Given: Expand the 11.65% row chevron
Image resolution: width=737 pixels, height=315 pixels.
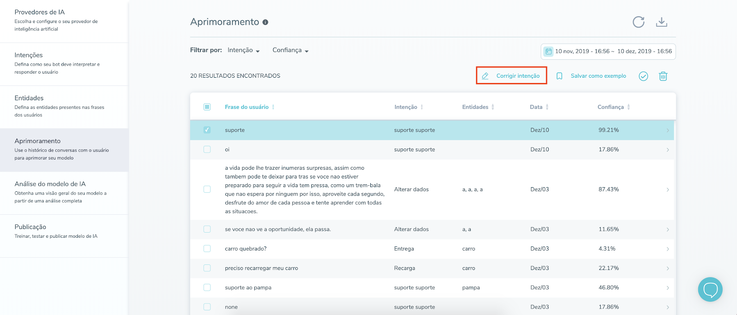Looking at the screenshot, I should point(667,229).
